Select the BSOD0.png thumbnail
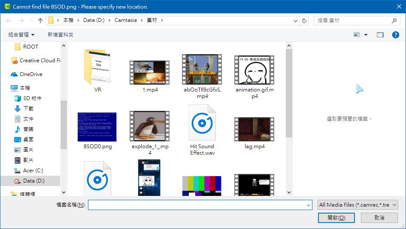Viewport: 406px width, 229px height. coord(97,127)
